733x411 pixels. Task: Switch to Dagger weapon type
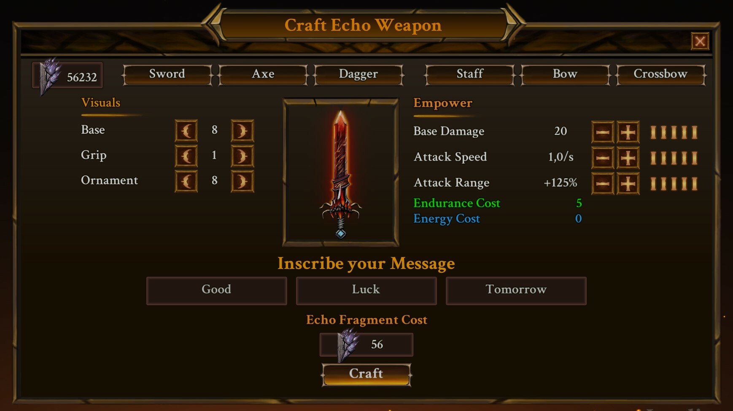358,75
